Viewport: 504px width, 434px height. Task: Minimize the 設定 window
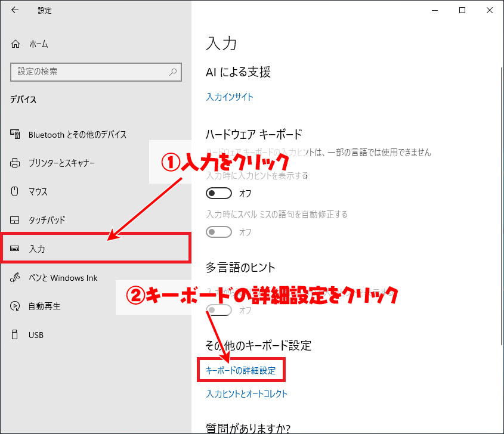435,10
